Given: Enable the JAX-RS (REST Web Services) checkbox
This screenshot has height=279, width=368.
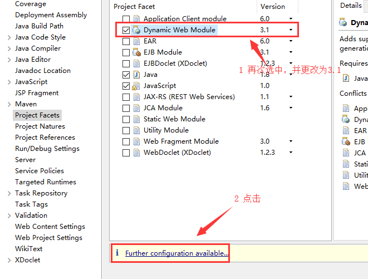Looking at the screenshot, I should [126, 97].
